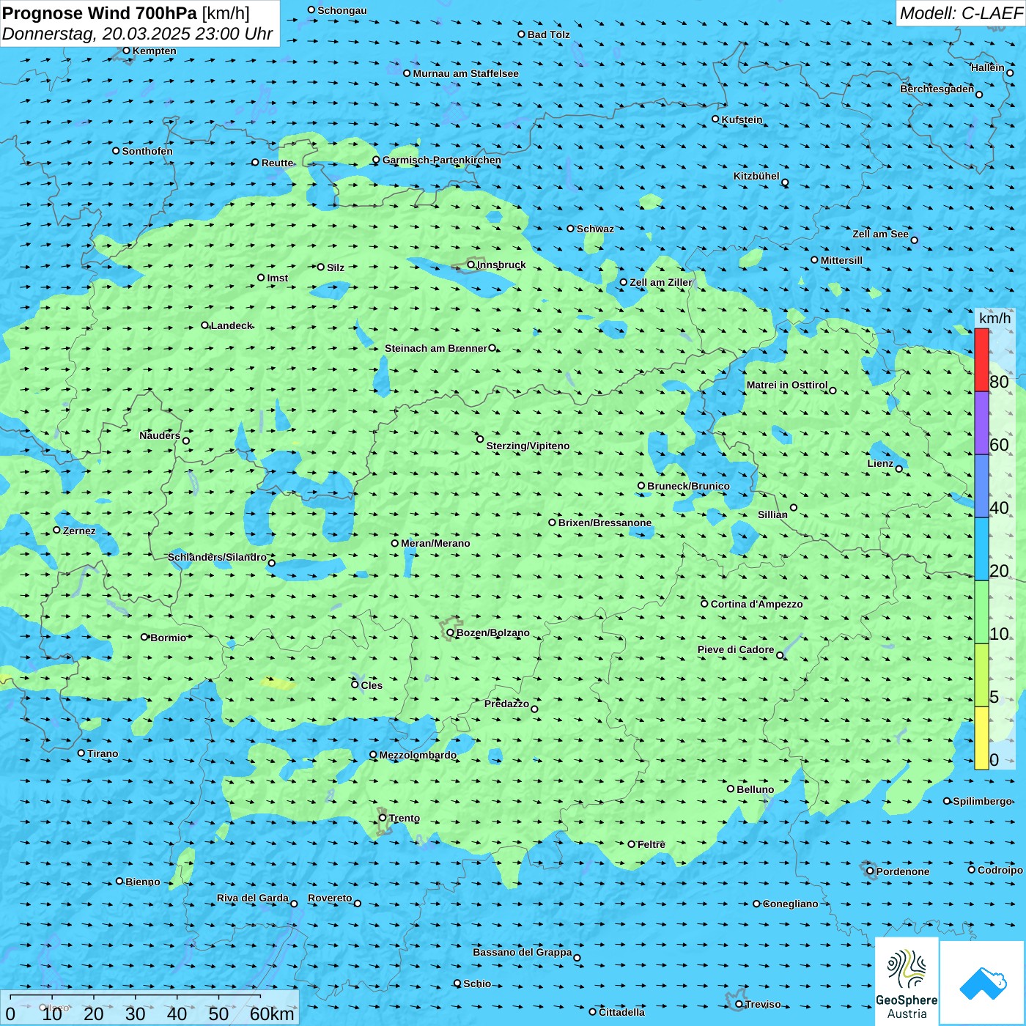The width and height of the screenshot is (1026, 1026).
Task: Click the Landeck location marker
Action: pos(204,325)
